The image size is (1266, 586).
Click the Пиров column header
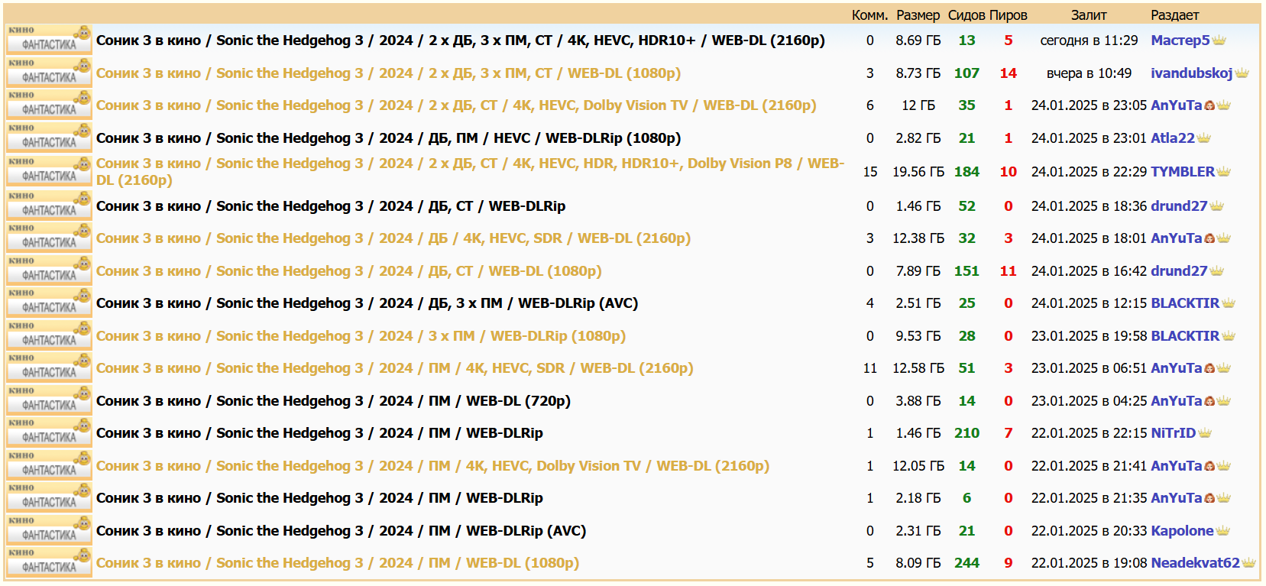1009,15
